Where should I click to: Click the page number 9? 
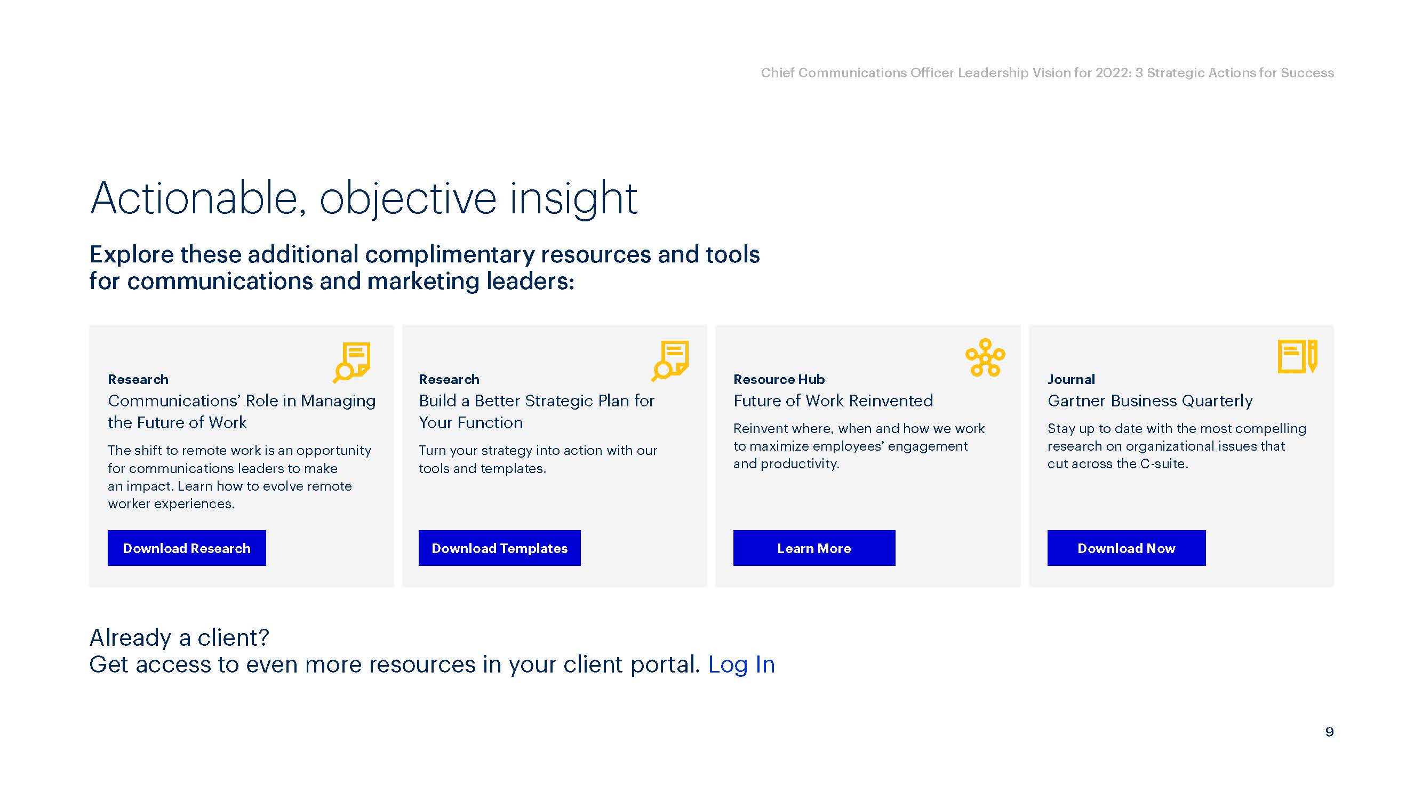(x=1329, y=732)
